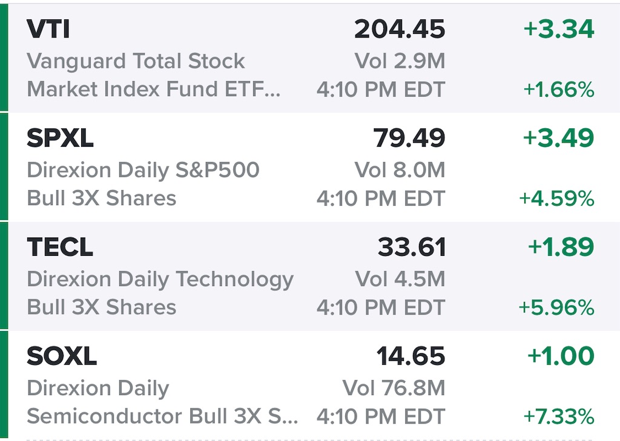The width and height of the screenshot is (620, 441).
Task: Click SPXL last price 79.49
Action: tap(409, 139)
